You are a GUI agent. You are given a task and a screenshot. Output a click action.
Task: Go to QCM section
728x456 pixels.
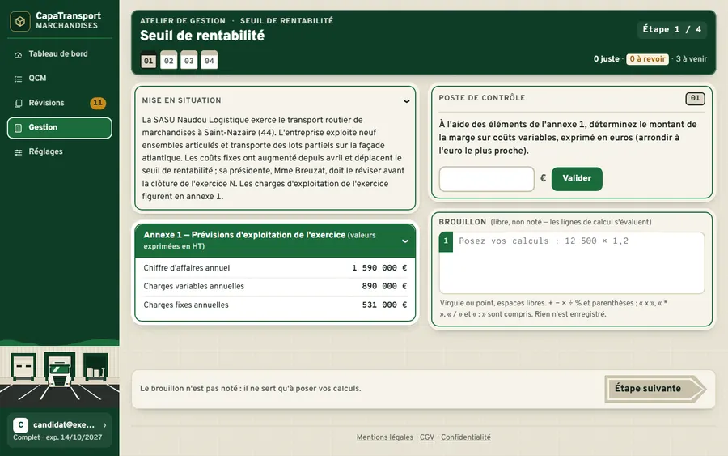coord(59,78)
